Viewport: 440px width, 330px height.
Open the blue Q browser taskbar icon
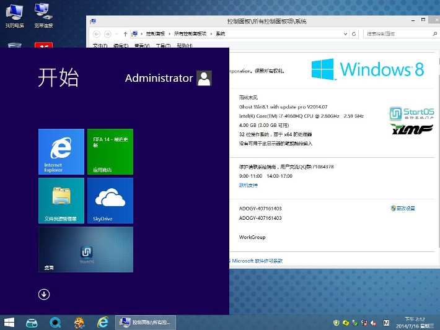(55, 323)
